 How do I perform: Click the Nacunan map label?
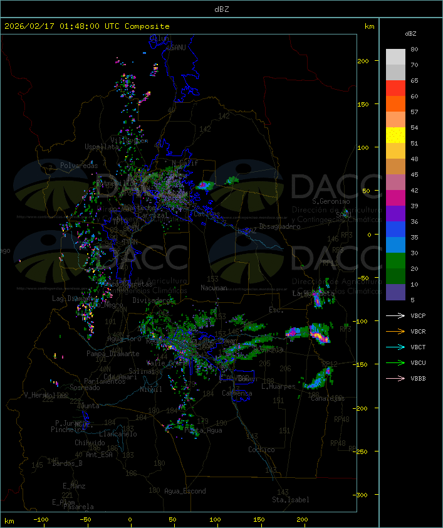tap(214, 288)
